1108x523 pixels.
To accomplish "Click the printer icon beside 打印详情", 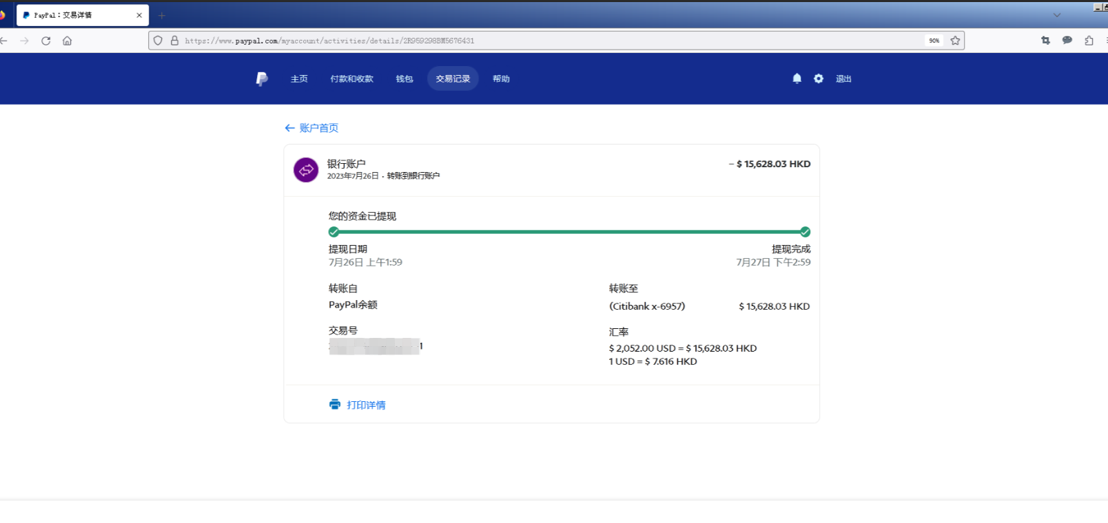I will [335, 405].
